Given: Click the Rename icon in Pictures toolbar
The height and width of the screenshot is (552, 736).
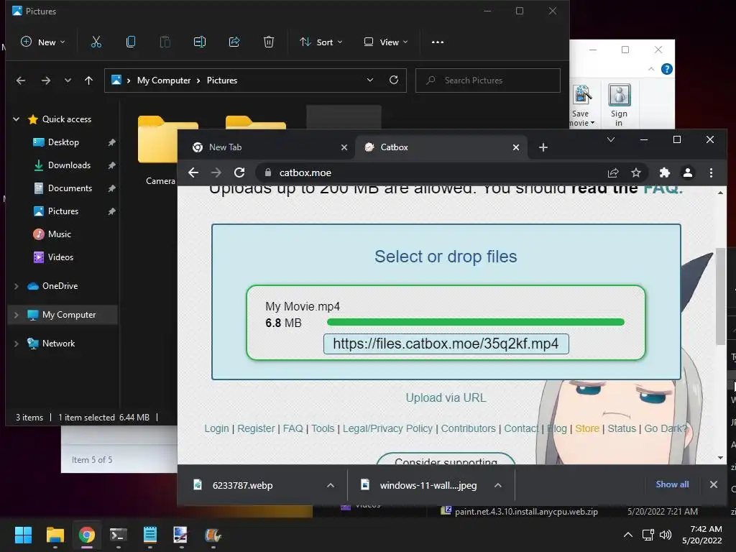Looking at the screenshot, I should 200,42.
